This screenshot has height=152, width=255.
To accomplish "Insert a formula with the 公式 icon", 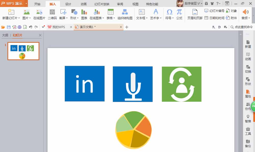I will pyautogui.click(x=179, y=12).
